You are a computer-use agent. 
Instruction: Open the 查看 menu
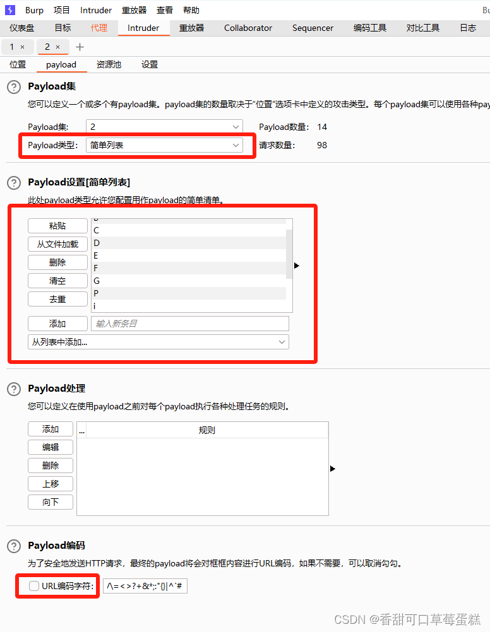pos(165,11)
